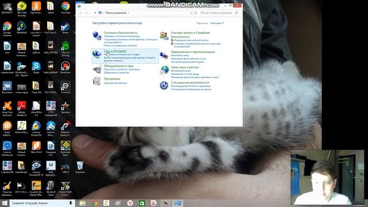Click 'Просмотр устройств и принтеров' link

coord(122,70)
